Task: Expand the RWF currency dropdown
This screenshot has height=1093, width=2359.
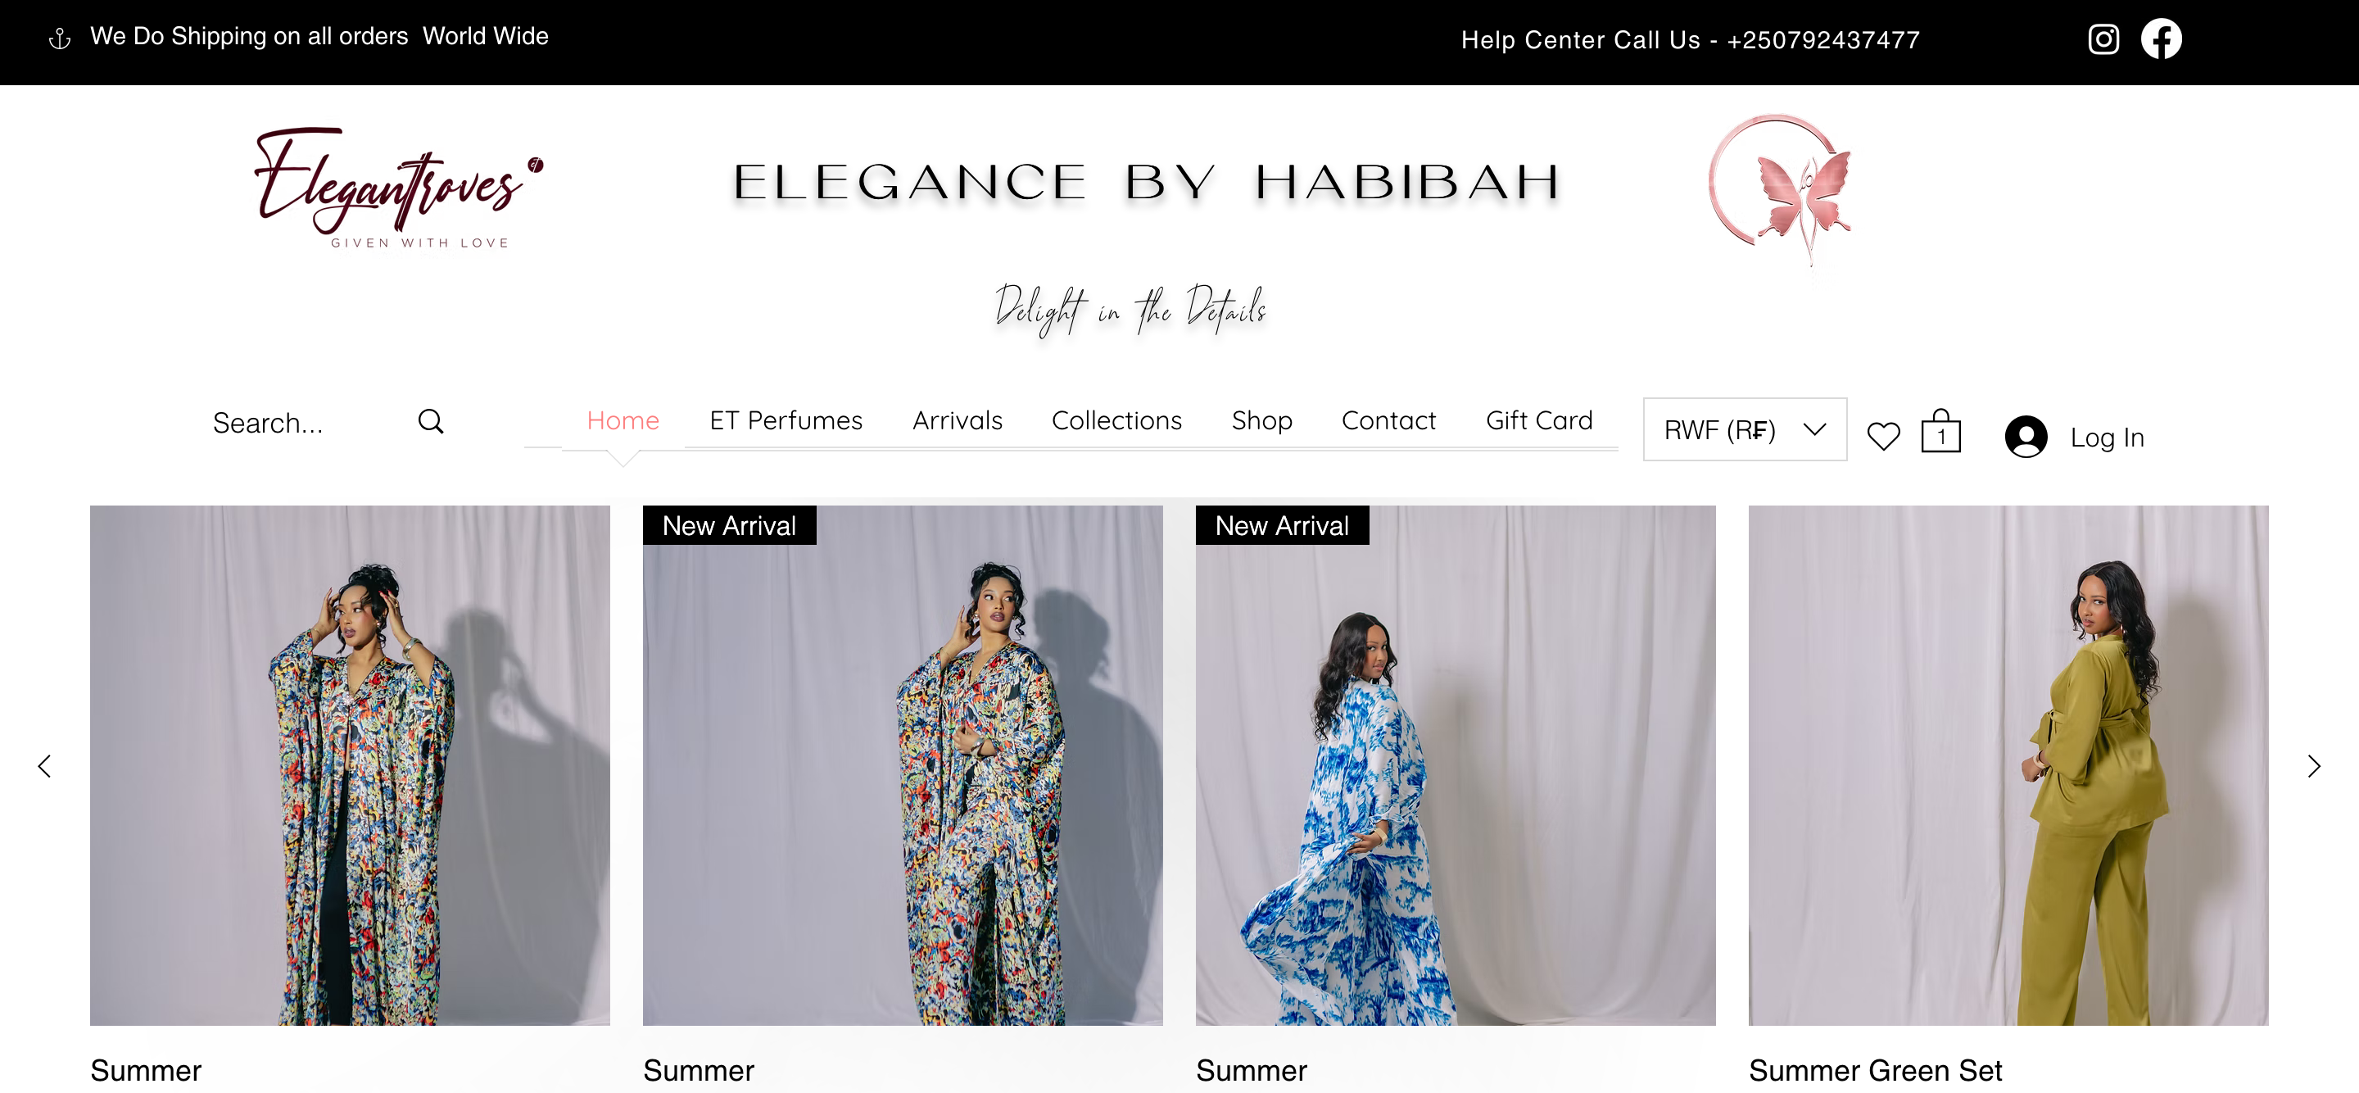Action: [x=1745, y=429]
